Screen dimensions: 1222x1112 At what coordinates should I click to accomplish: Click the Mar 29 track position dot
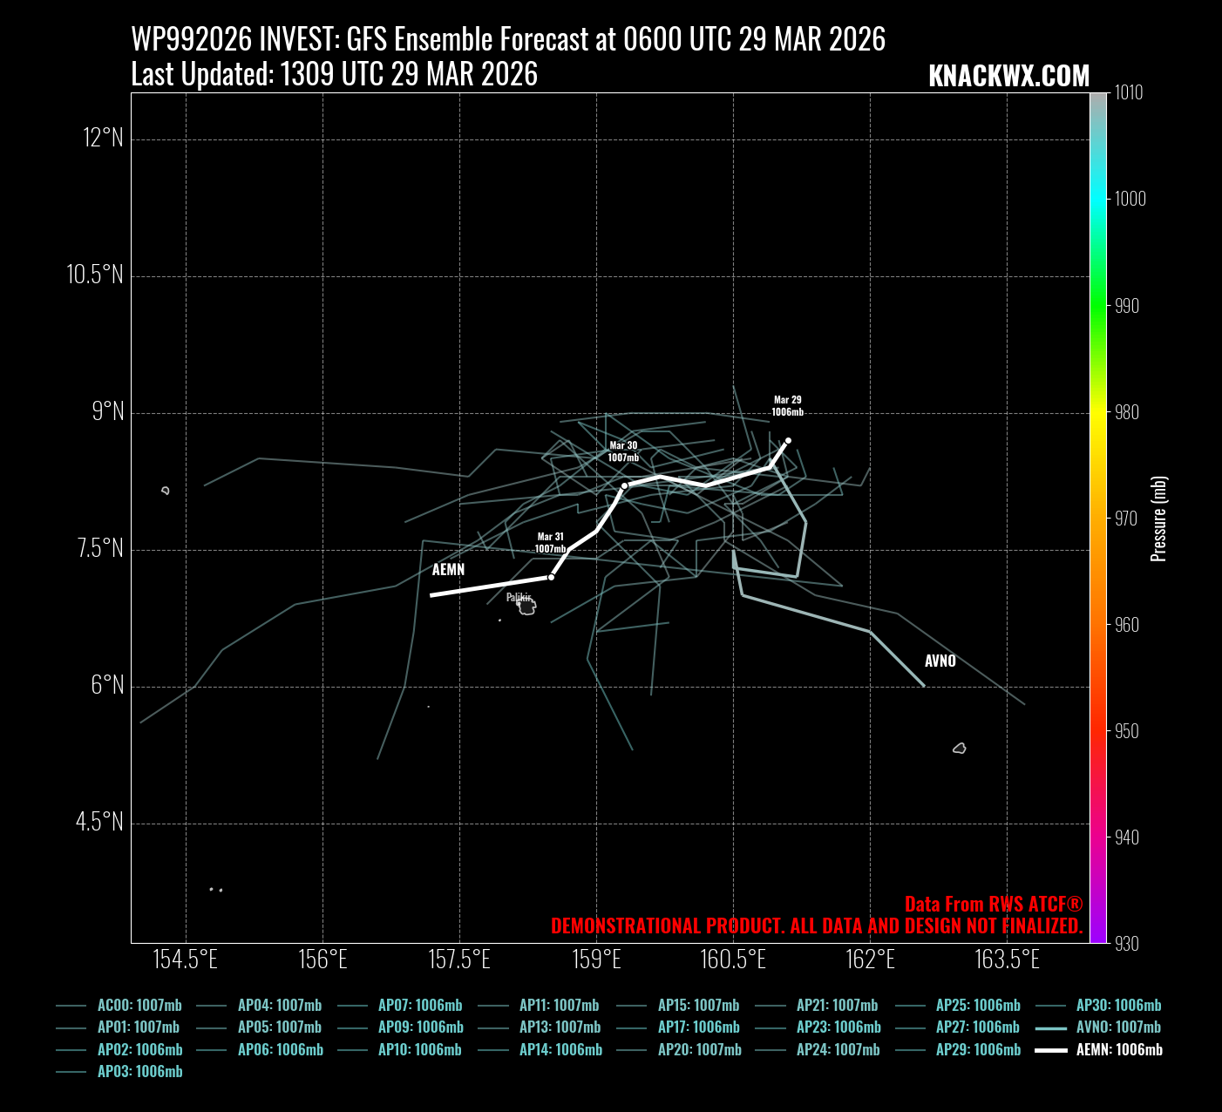(x=788, y=441)
